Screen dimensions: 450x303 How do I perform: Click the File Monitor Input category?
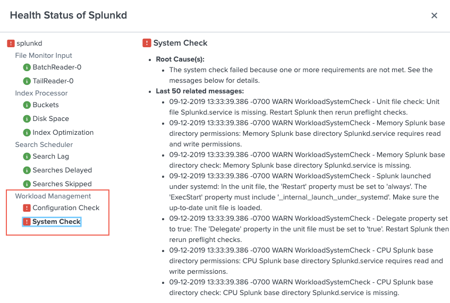coord(44,55)
